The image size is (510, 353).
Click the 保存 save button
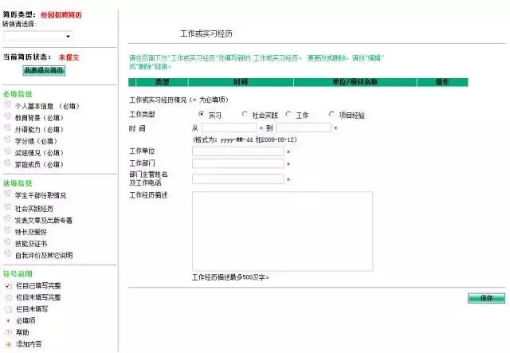coord(486,298)
